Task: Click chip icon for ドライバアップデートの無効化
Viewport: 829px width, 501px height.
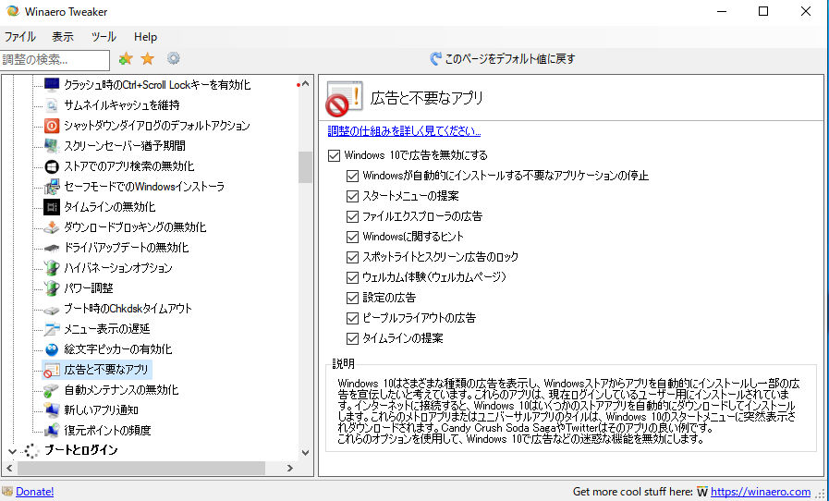Action: [x=51, y=248]
